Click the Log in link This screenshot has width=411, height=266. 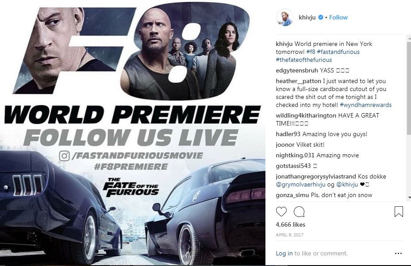point(284,254)
